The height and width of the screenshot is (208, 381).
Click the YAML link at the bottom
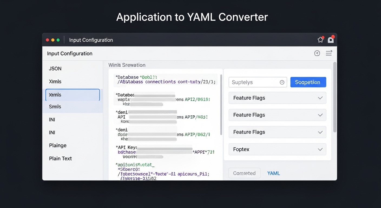click(x=273, y=173)
